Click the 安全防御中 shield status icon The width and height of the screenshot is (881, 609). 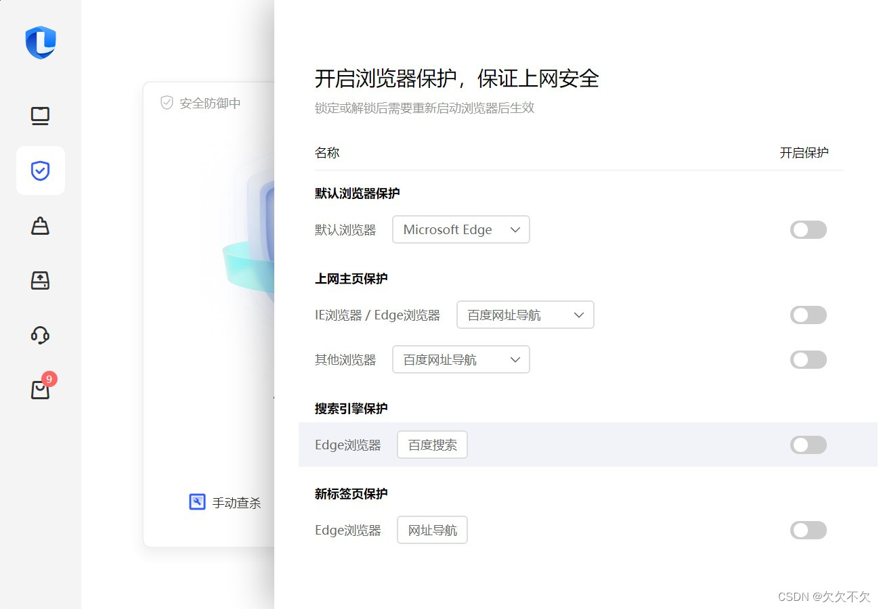coord(167,103)
